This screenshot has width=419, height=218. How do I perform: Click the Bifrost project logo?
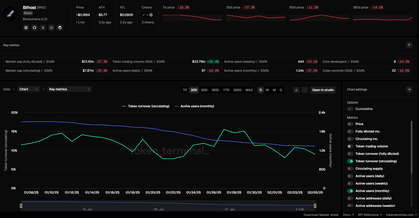point(10,14)
